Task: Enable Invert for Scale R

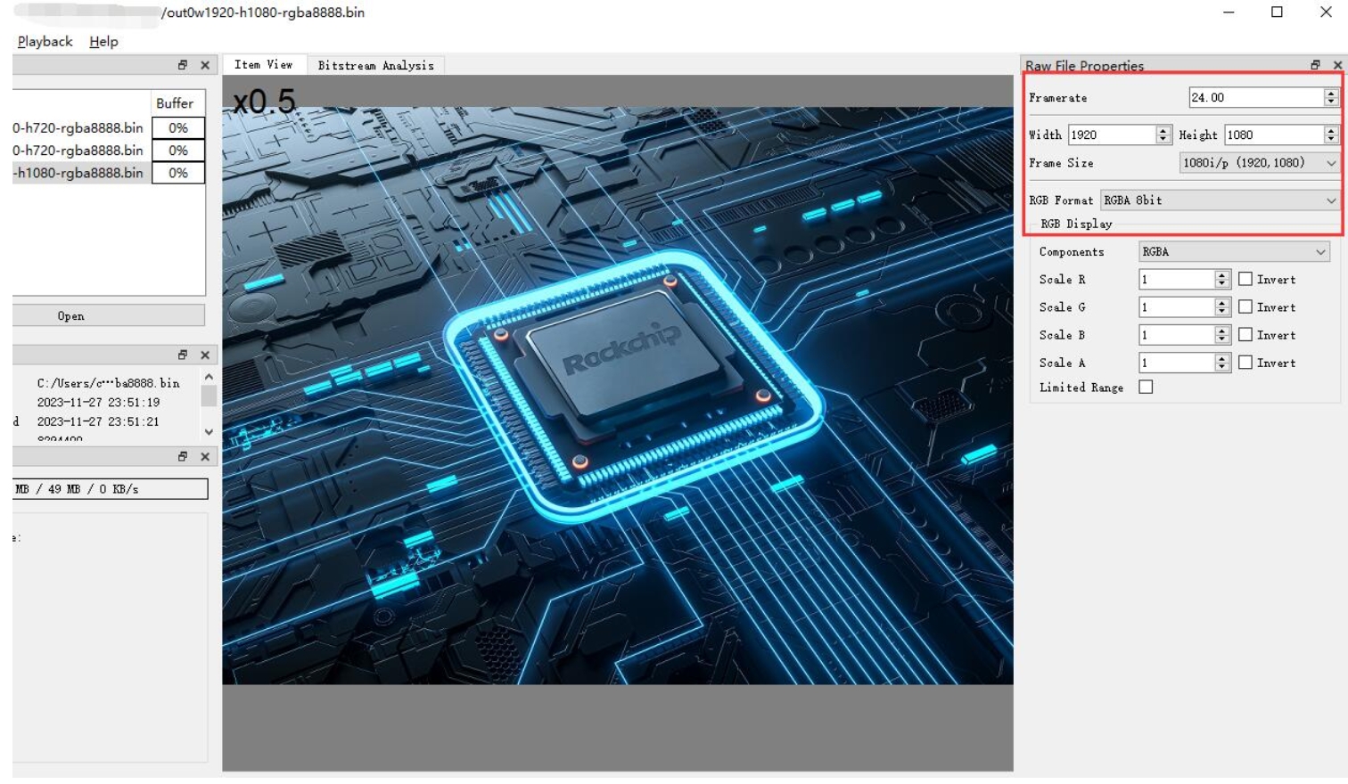Action: (x=1245, y=279)
